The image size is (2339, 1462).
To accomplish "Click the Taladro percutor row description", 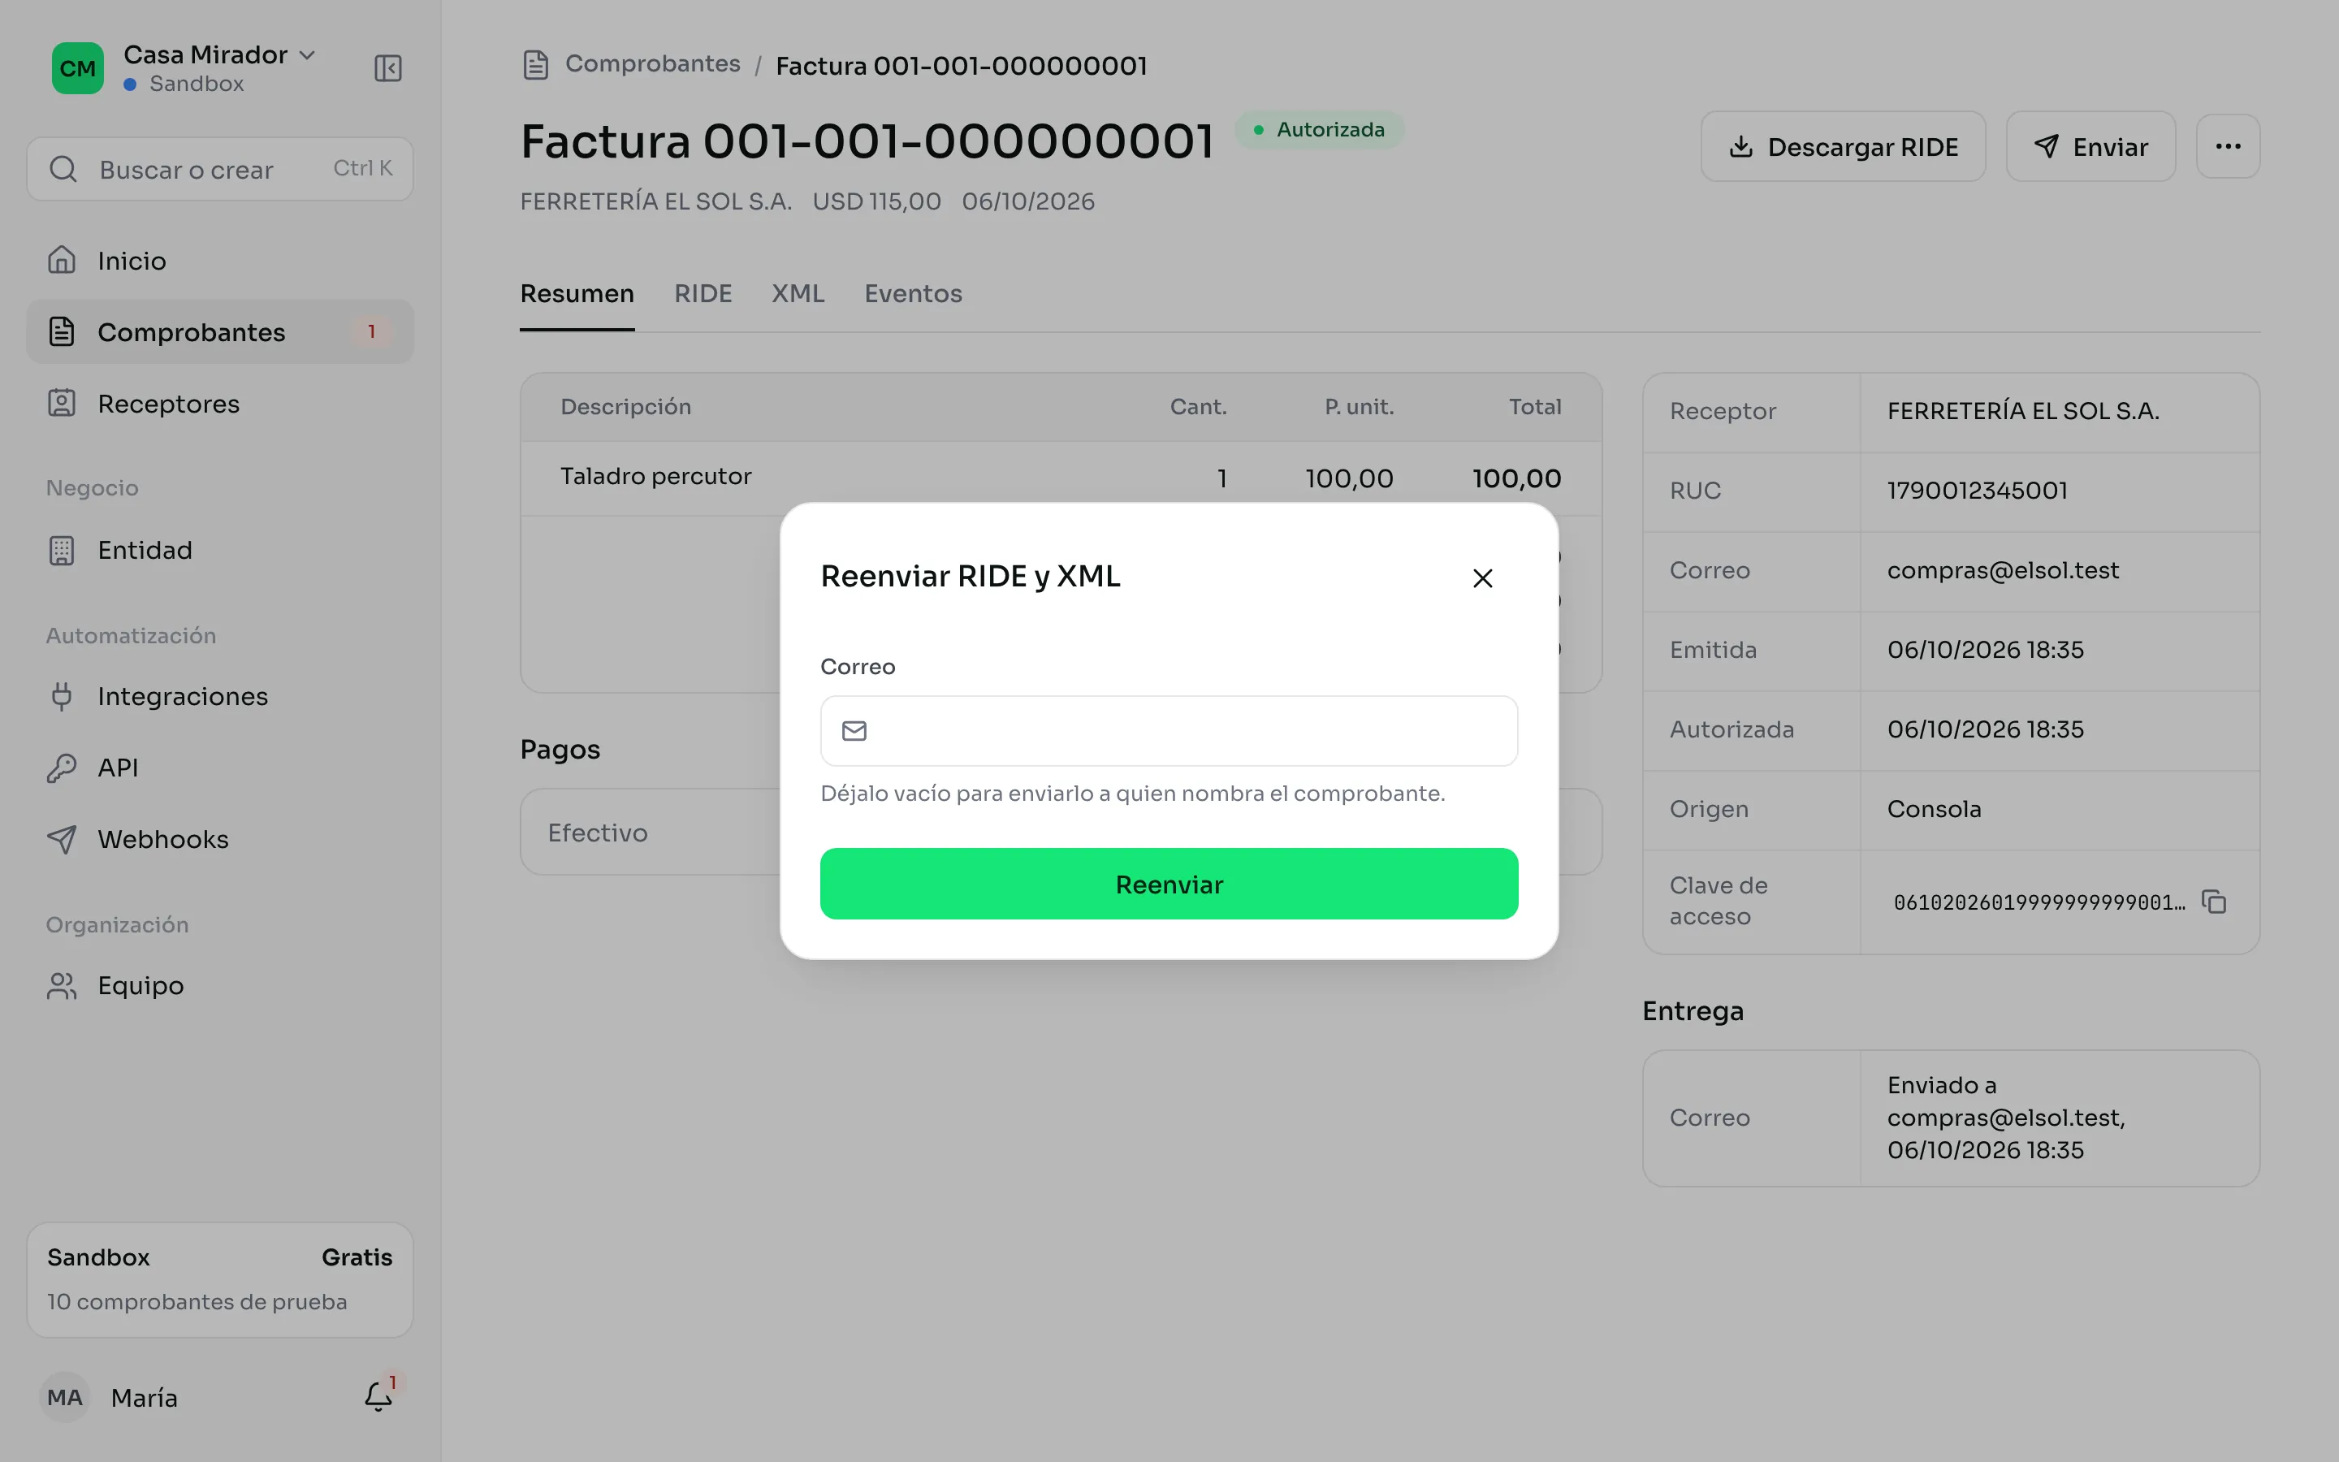I will click(655, 476).
